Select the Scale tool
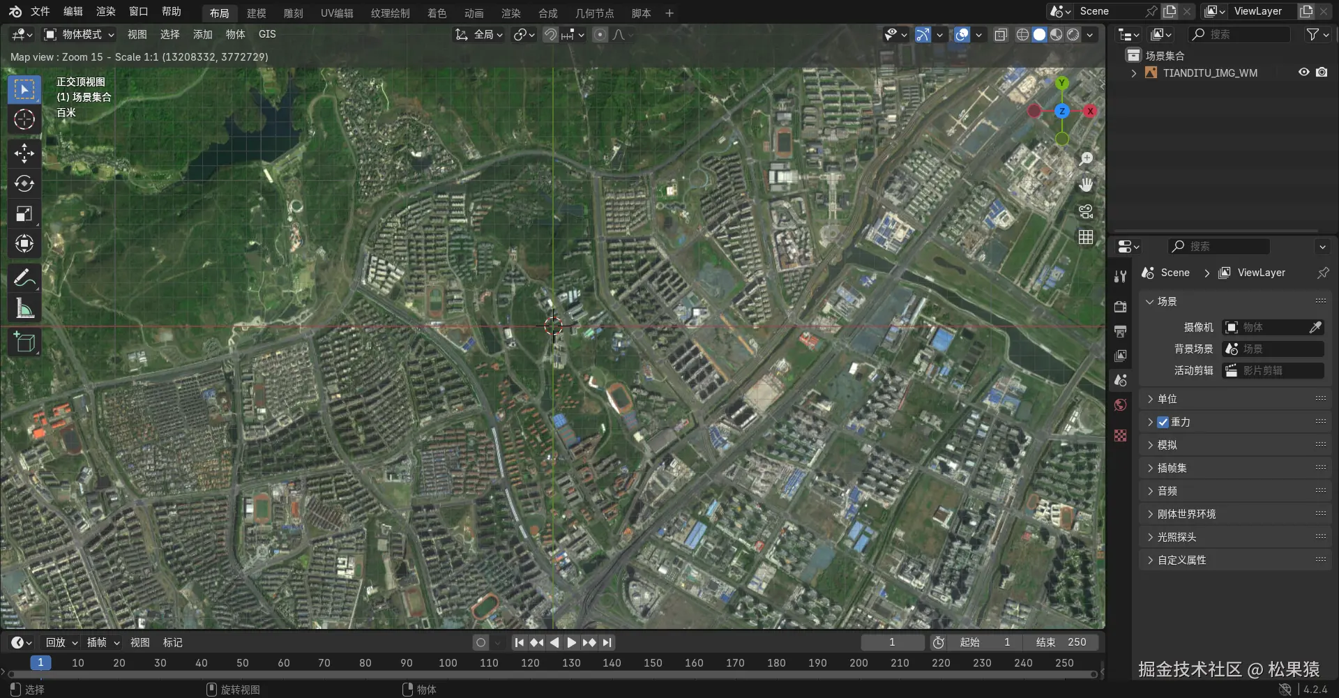Viewport: 1339px width, 698px height. click(24, 213)
